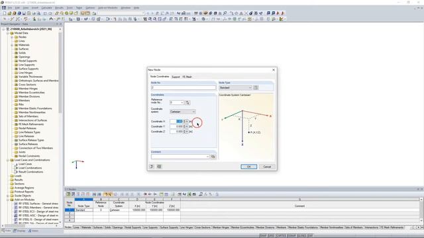This screenshot has height=238, width=424.
Task: Select Members item in navigator tree
Action: click(x=24, y=100)
